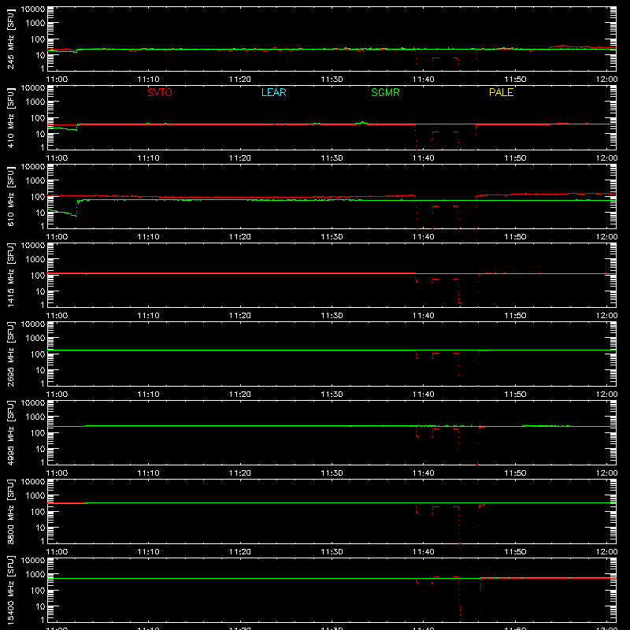Click the 1000 tick of 15400 MHz plot

35,575
